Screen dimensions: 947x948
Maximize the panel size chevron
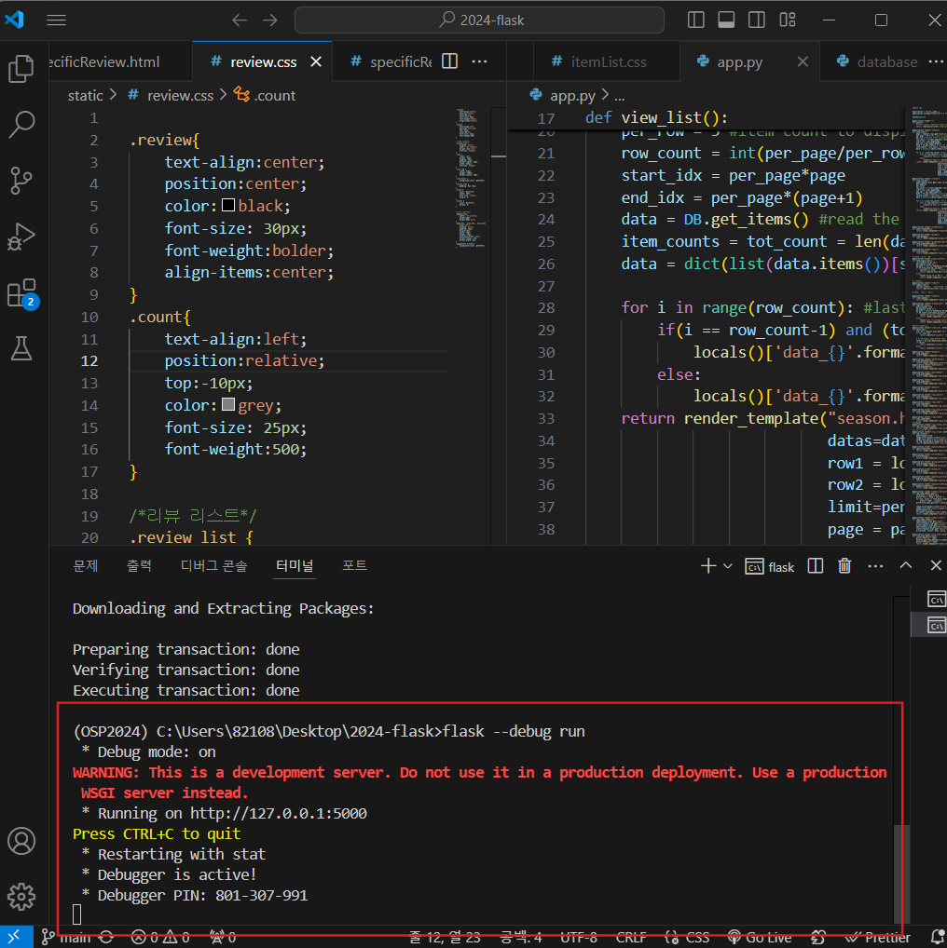click(x=905, y=565)
